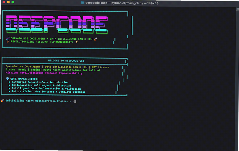Click the rocket emoji after 'LAB @ HKU'

[95, 39]
